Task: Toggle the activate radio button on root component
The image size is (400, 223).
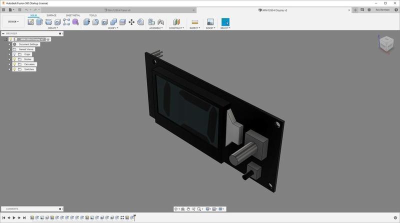Action: [x=48, y=39]
